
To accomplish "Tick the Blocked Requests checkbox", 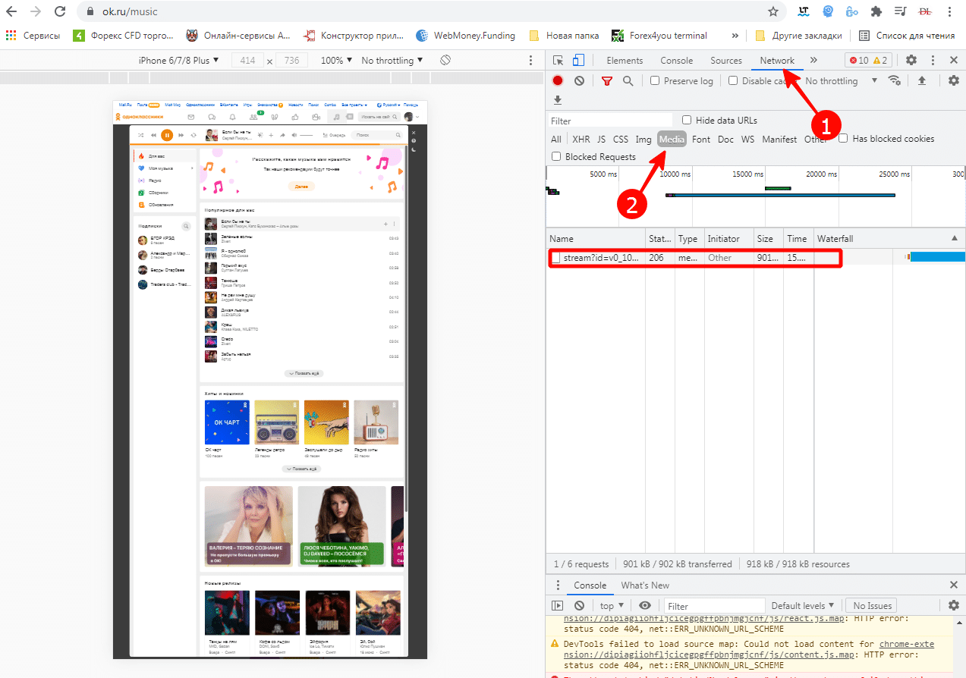I will (556, 157).
